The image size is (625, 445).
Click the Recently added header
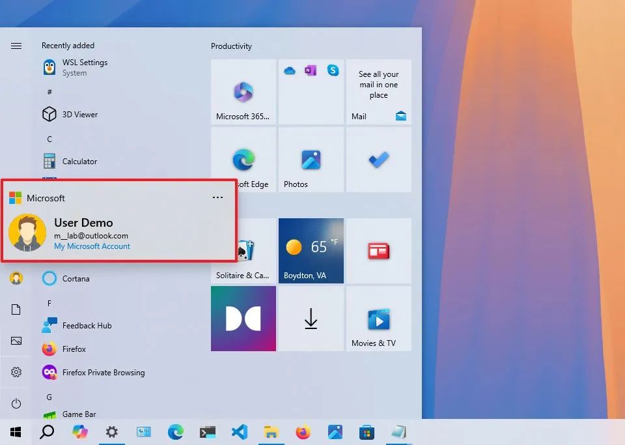68,46
